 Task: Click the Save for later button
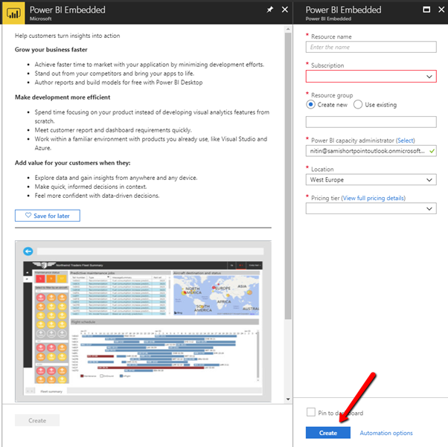[48, 216]
